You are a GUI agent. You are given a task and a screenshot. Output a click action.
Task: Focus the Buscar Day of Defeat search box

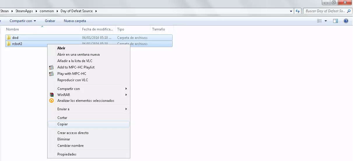point(325,11)
